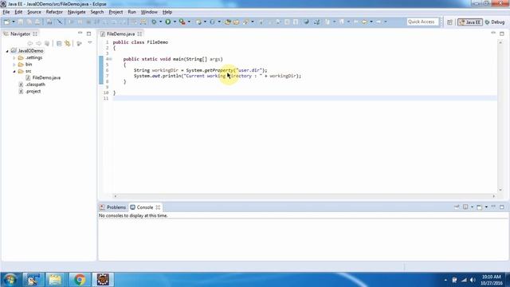Close the FileDemo.java editor tab
This screenshot has width=510, height=287.
[x=139, y=33]
